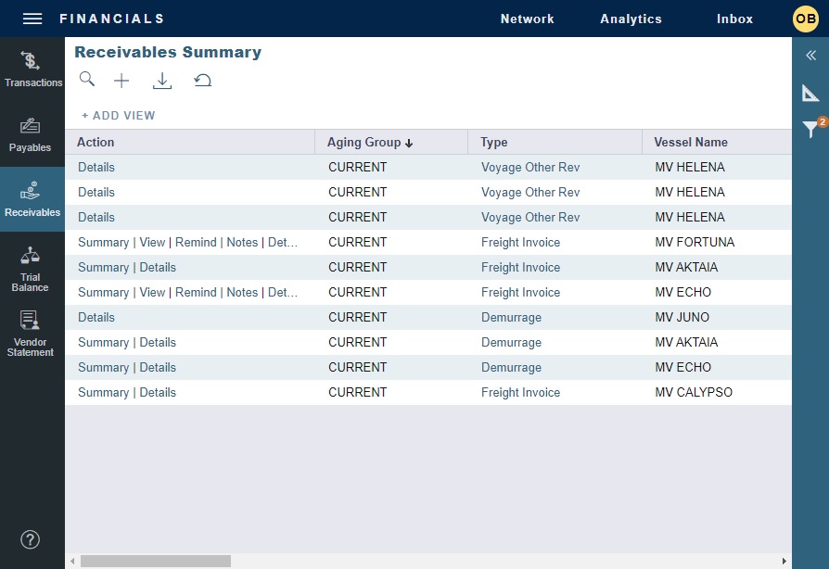Create a new record with the plus icon
This screenshot has height=569, width=829.
[121, 80]
